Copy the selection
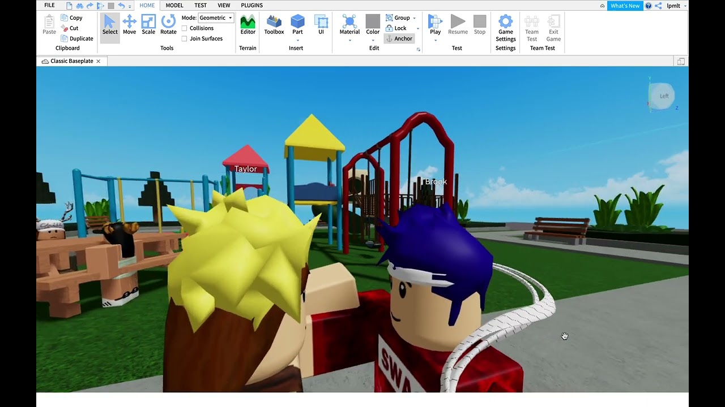This screenshot has width=725, height=407. tap(71, 18)
